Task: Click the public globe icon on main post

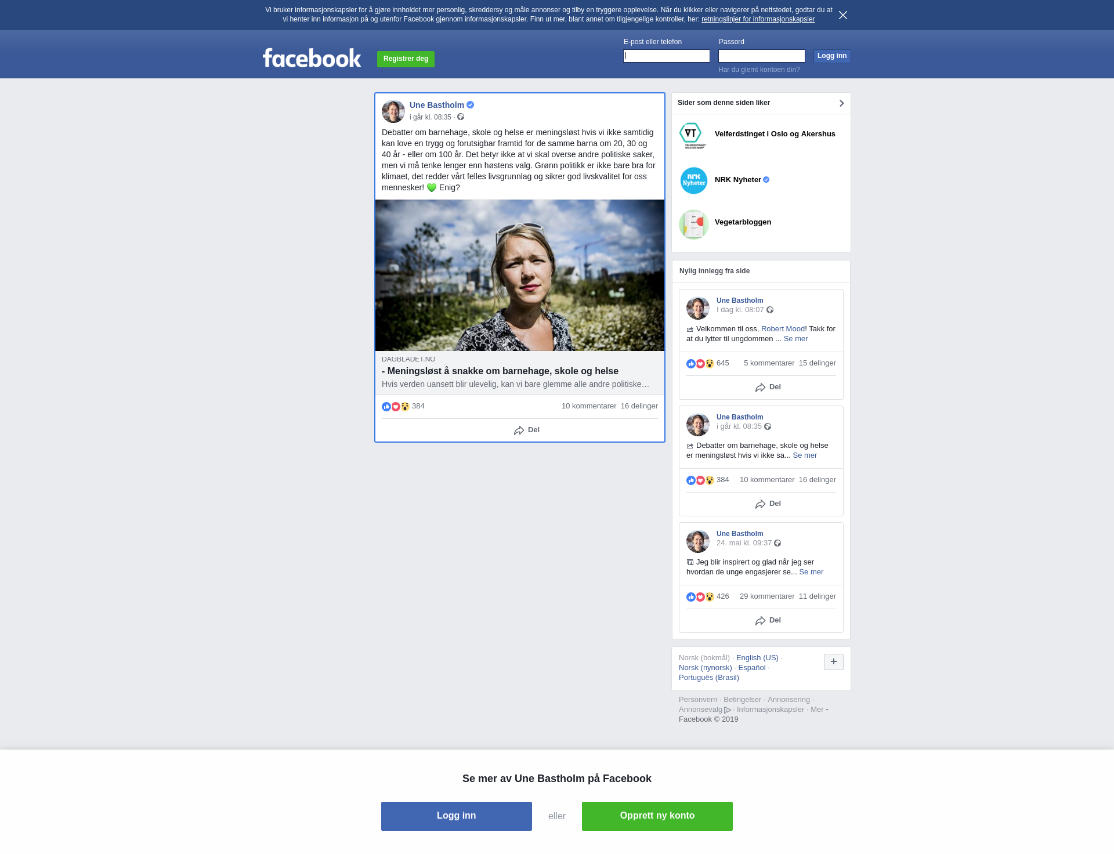Action: [x=461, y=117]
